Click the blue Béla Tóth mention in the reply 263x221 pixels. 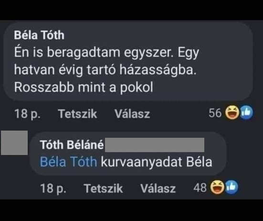tap(69, 162)
